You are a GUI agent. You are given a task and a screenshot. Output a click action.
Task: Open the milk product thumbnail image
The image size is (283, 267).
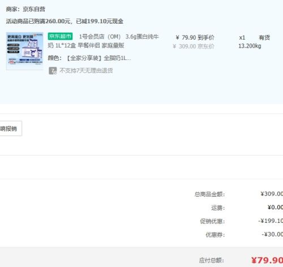coord(24,51)
